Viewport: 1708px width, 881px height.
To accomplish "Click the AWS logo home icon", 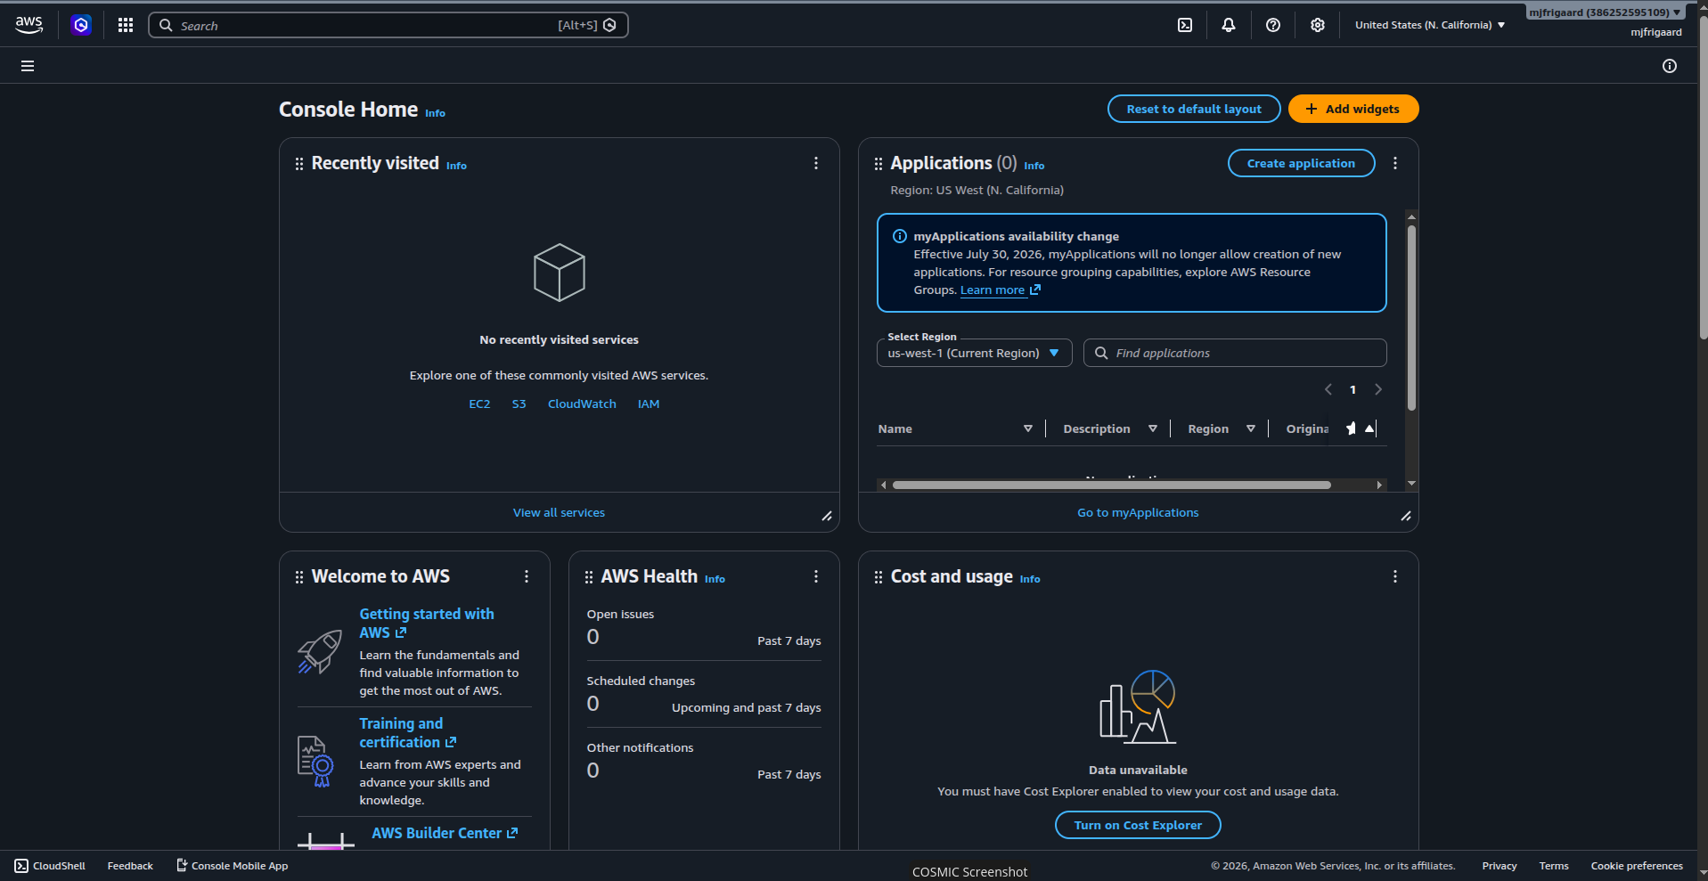I will pos(29,25).
